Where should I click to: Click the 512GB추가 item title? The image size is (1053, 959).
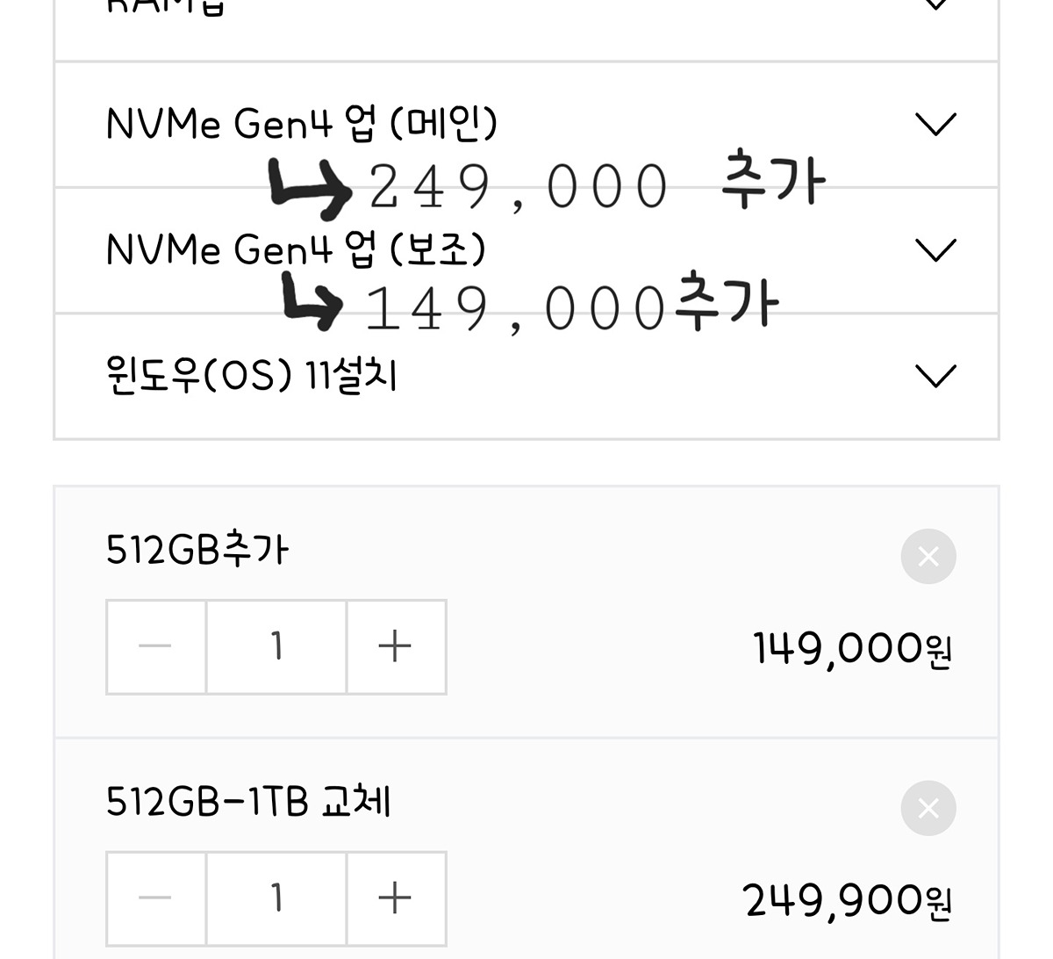point(197,551)
